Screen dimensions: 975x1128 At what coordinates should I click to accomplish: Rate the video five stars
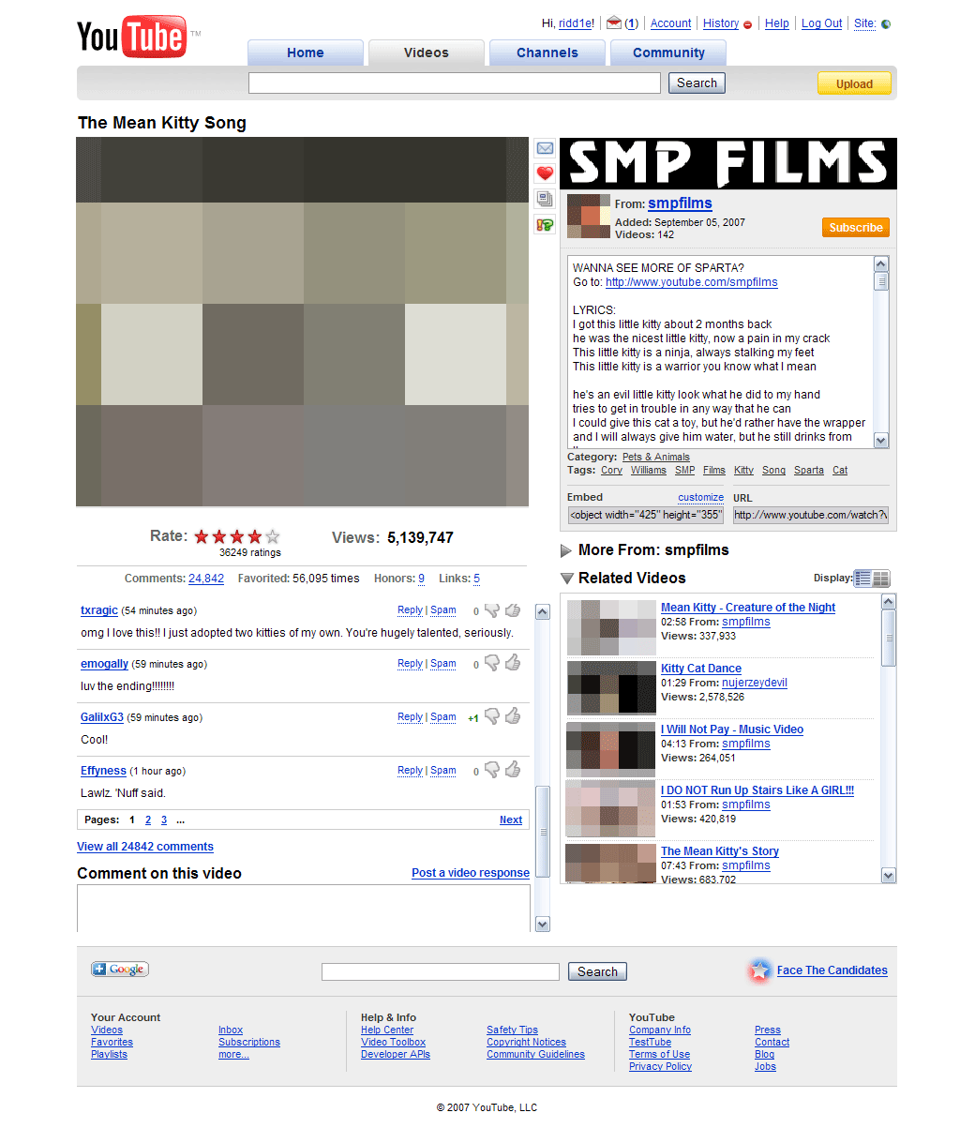(x=273, y=536)
